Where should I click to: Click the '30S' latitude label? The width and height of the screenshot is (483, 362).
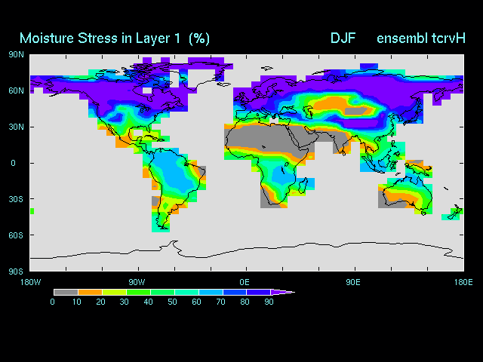coord(16,199)
